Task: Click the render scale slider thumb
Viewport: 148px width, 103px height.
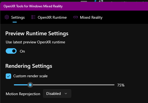Action: tap(30, 85)
